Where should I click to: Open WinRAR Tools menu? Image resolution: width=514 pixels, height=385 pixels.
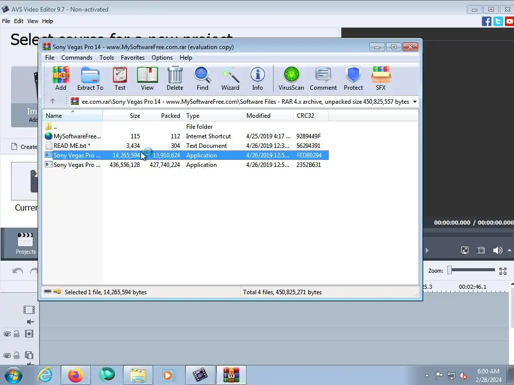click(106, 58)
